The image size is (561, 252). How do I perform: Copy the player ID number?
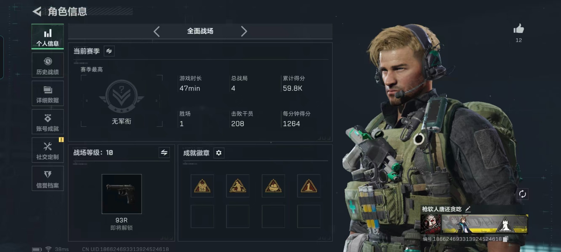[x=506, y=239]
